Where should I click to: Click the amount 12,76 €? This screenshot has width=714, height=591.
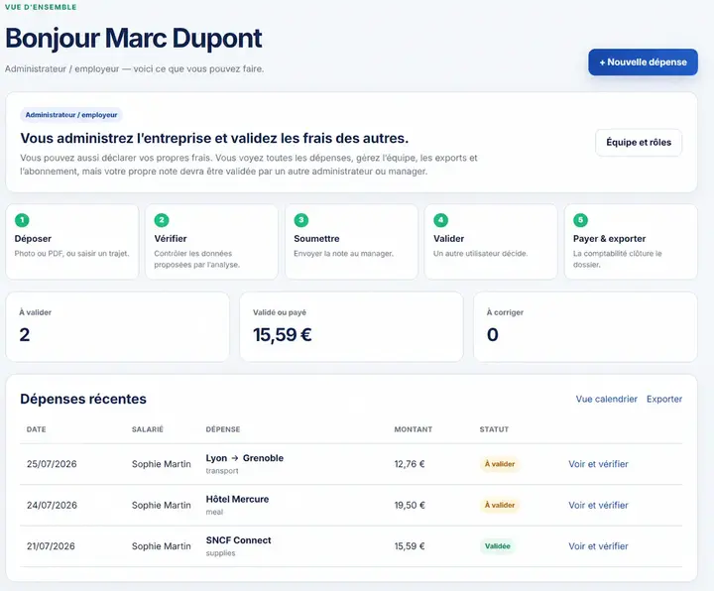(x=410, y=464)
